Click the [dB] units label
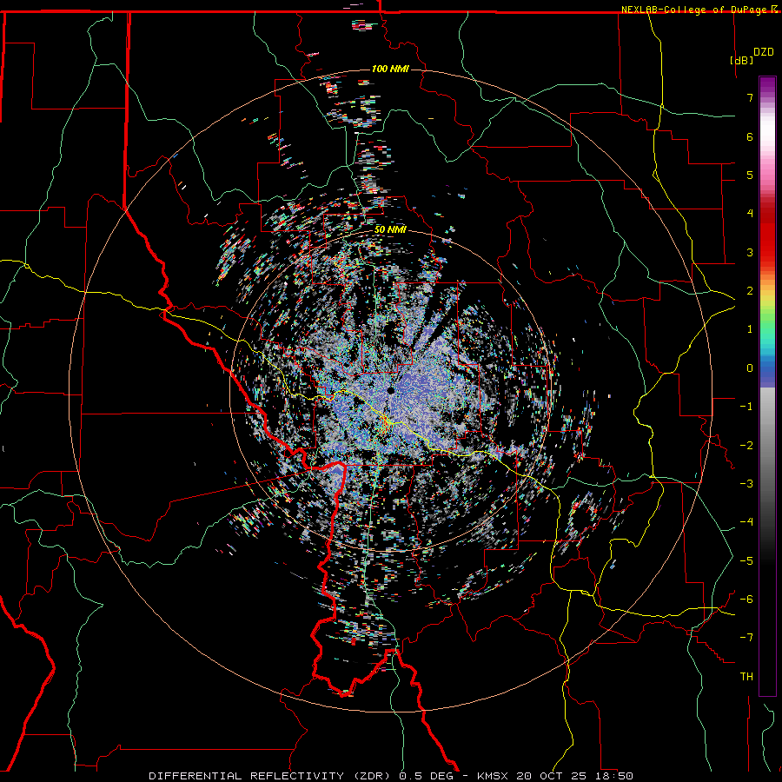 [x=742, y=60]
